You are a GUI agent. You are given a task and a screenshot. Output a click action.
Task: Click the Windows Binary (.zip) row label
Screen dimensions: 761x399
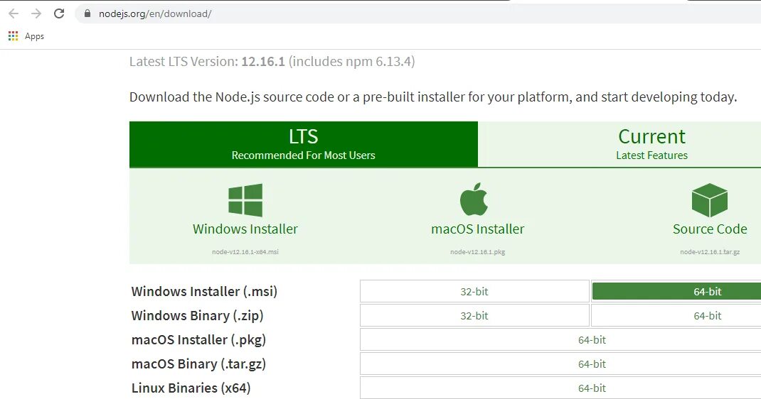coord(197,316)
